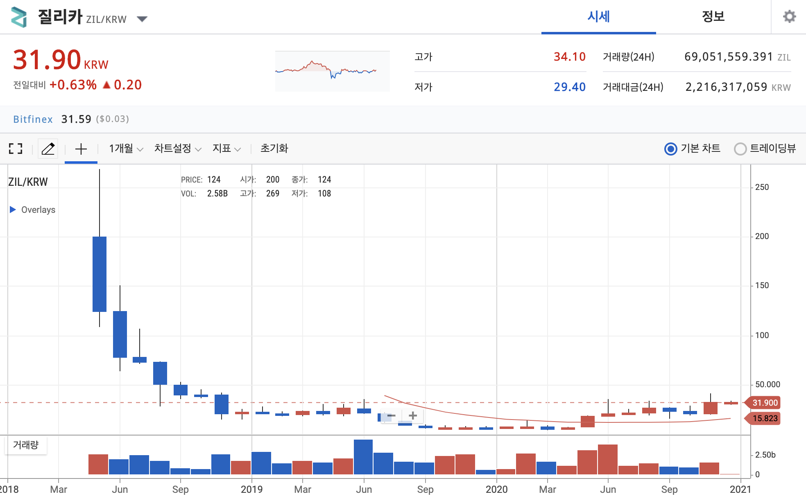Click the Zilliqa coin logo

pyautogui.click(x=19, y=17)
